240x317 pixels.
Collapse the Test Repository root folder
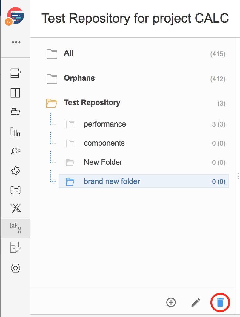click(x=52, y=103)
